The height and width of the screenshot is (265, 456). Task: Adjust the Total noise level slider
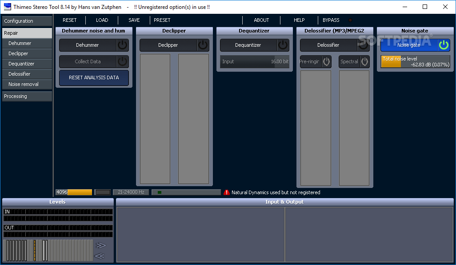[415, 61]
